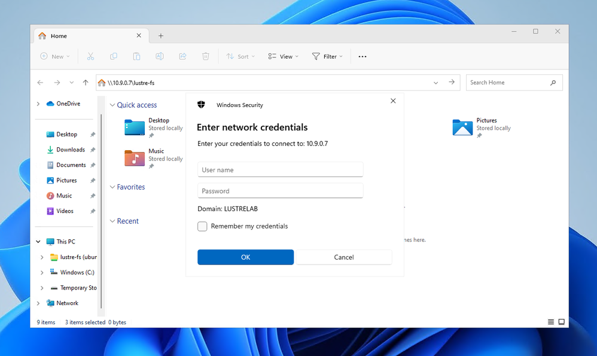
Task: Expand the Windows (C:) drive node
Action: 42,272
